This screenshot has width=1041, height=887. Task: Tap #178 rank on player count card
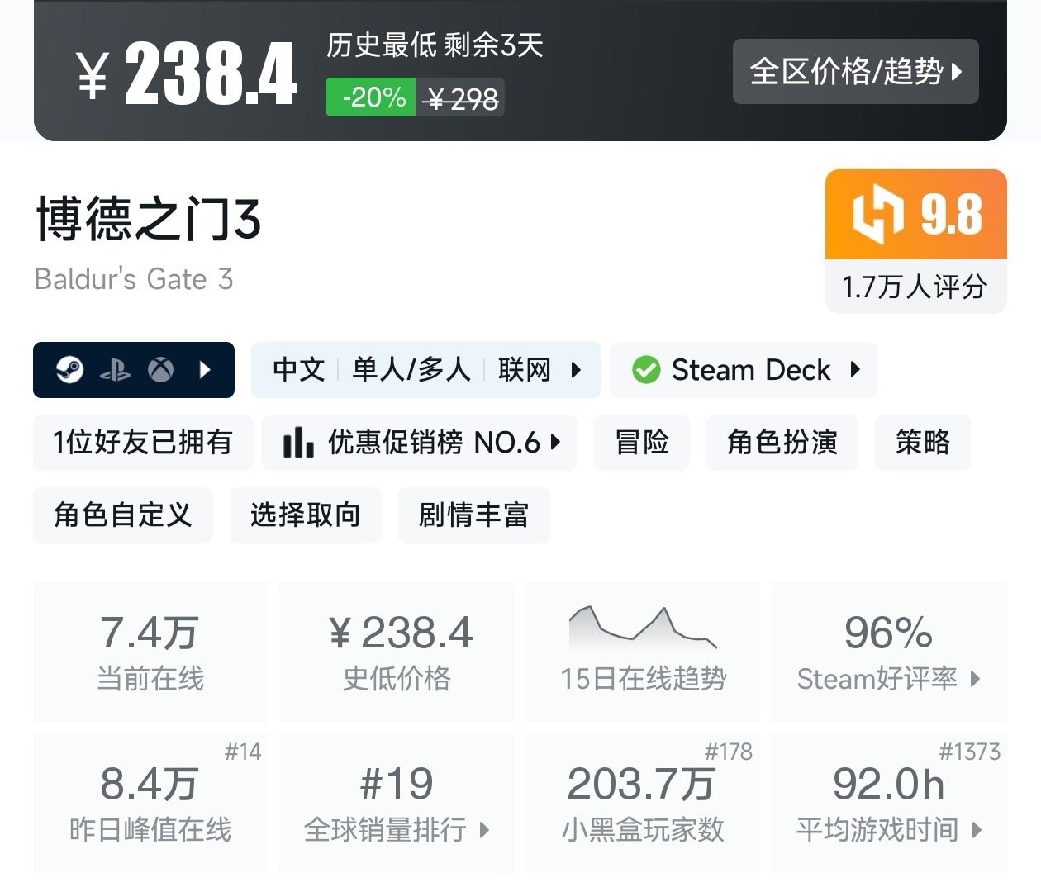729,752
